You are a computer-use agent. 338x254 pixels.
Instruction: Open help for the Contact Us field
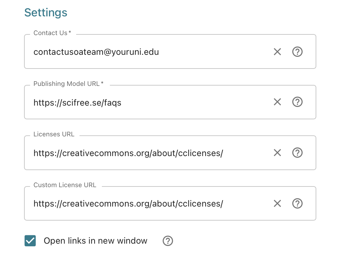click(297, 51)
